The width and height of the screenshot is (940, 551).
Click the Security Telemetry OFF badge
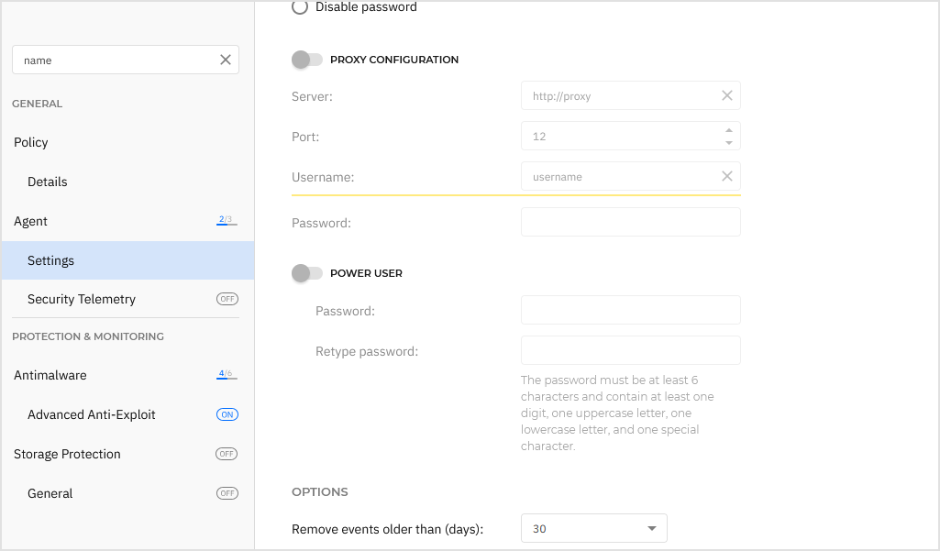click(x=227, y=299)
